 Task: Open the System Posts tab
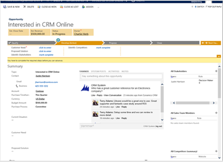click(x=98, y=71)
